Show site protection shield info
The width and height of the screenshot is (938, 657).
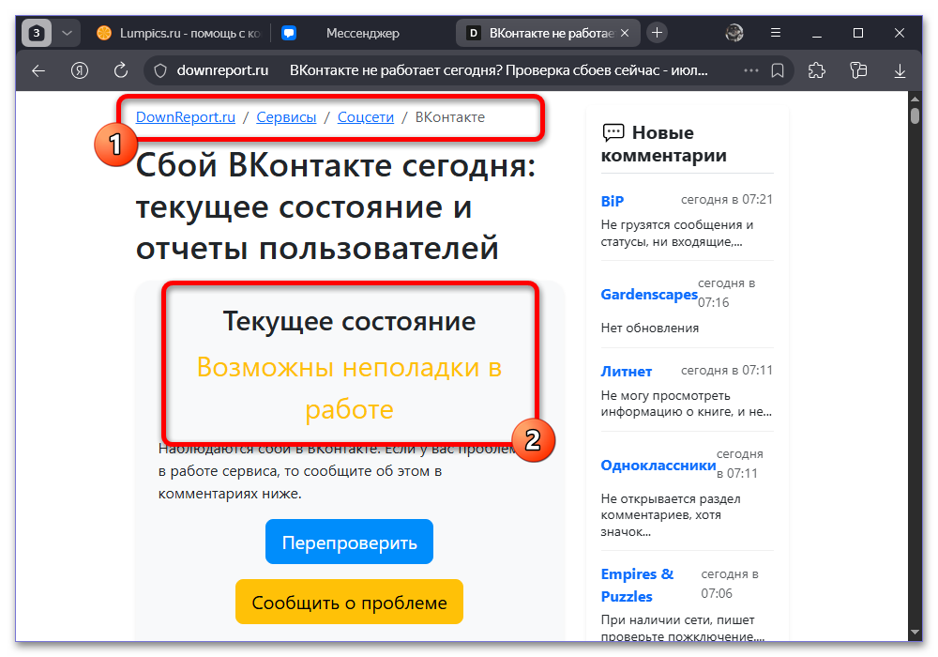click(160, 71)
